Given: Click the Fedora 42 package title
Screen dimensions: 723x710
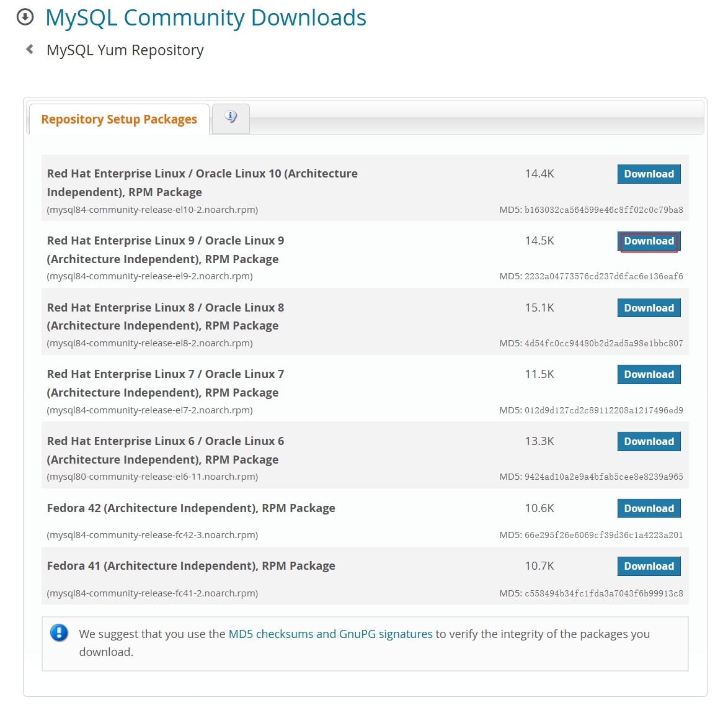Looking at the screenshot, I should tap(191, 508).
